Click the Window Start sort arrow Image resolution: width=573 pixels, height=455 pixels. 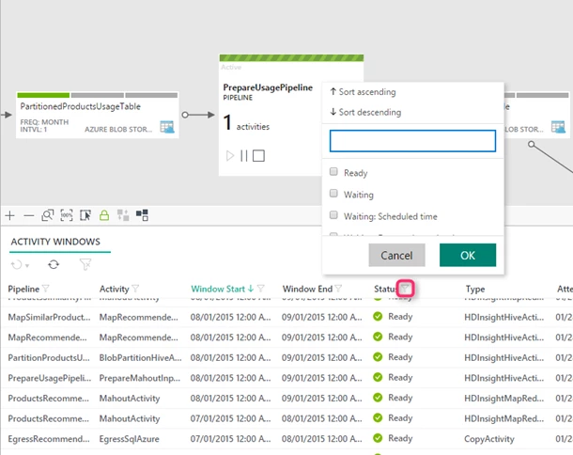click(x=251, y=289)
